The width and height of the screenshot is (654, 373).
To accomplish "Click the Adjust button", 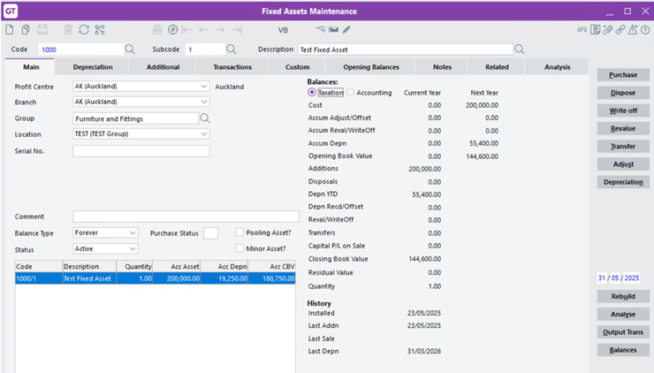I will click(623, 164).
